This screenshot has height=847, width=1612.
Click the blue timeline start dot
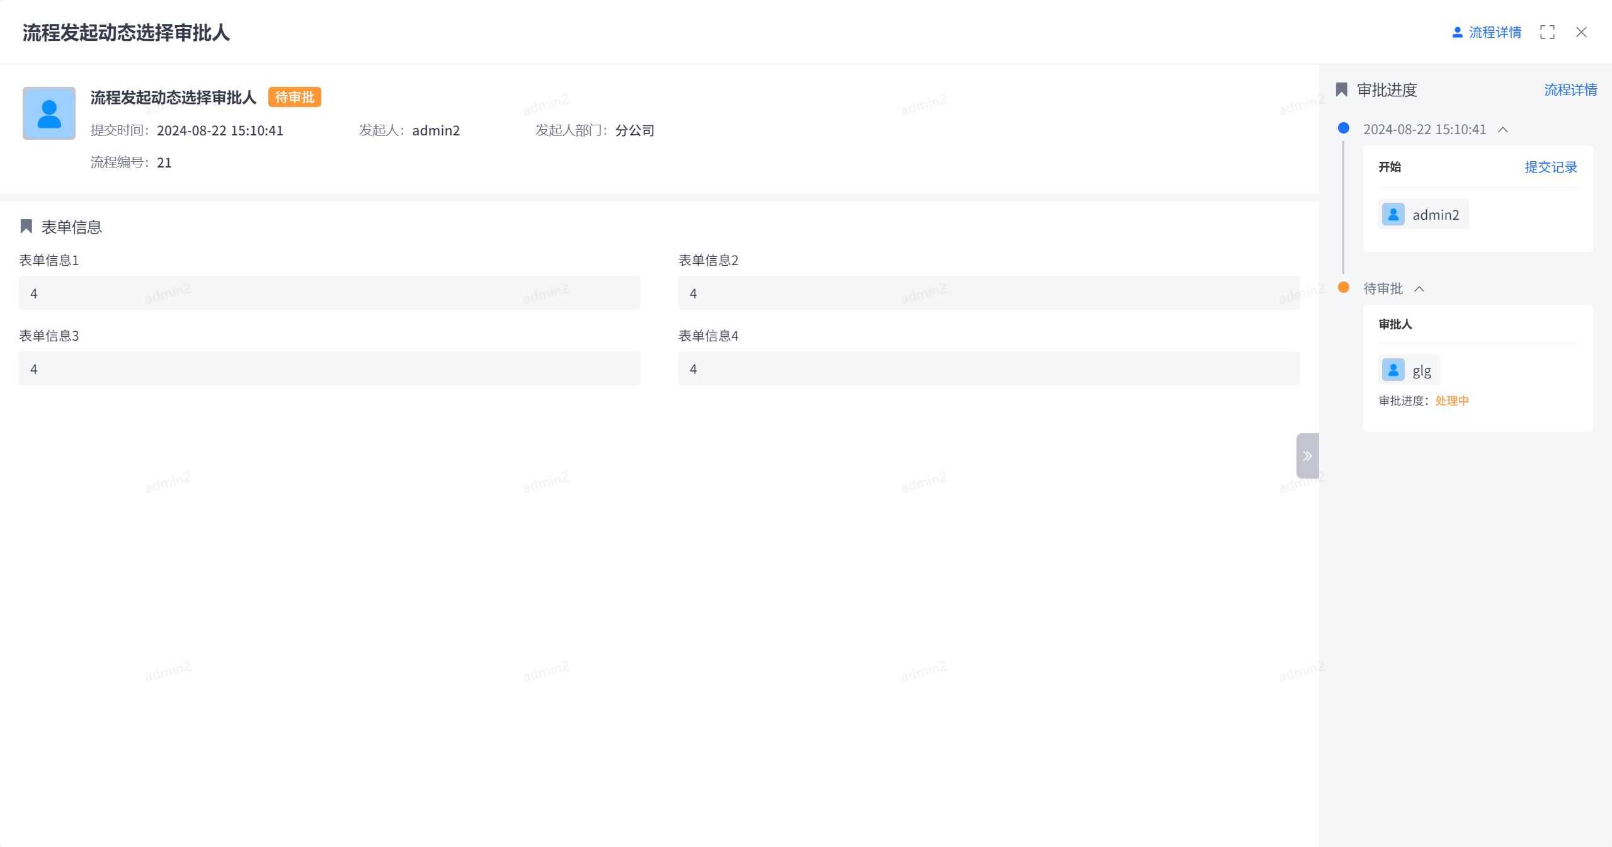pos(1344,128)
